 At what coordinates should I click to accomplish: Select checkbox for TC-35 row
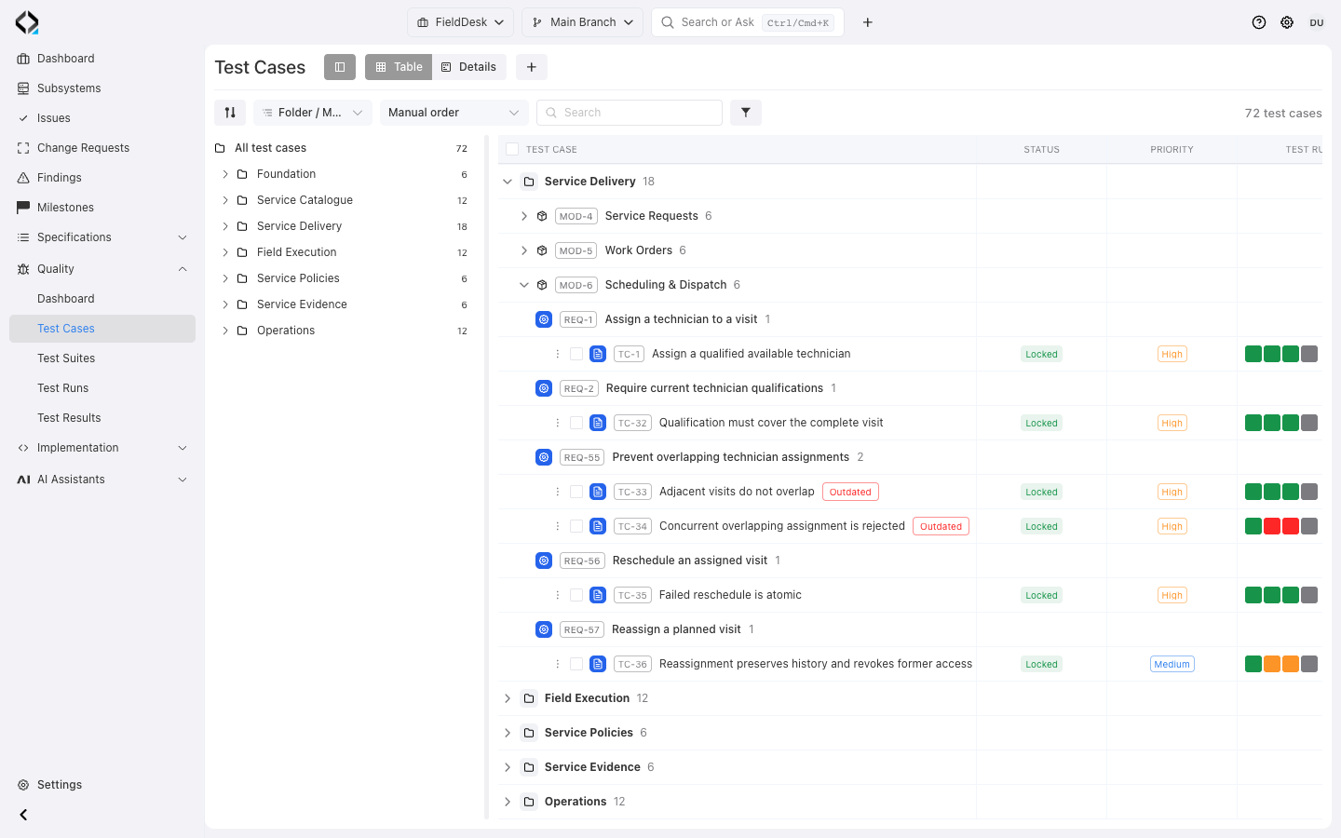coord(576,595)
